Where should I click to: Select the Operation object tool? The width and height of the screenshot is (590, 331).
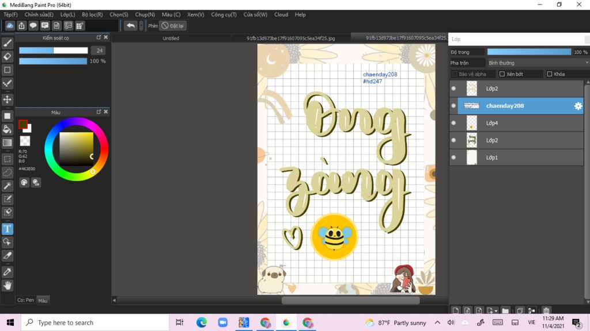(x=7, y=242)
